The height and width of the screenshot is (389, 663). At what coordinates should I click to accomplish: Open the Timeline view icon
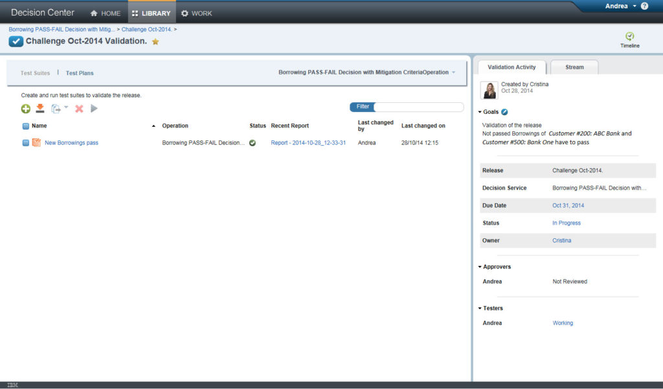pyautogui.click(x=629, y=38)
